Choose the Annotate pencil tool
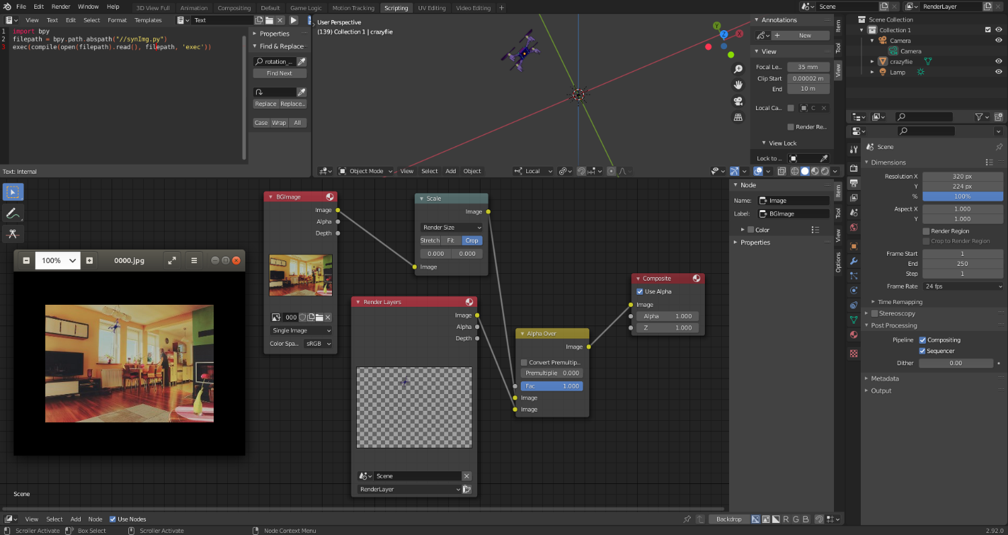 13,213
